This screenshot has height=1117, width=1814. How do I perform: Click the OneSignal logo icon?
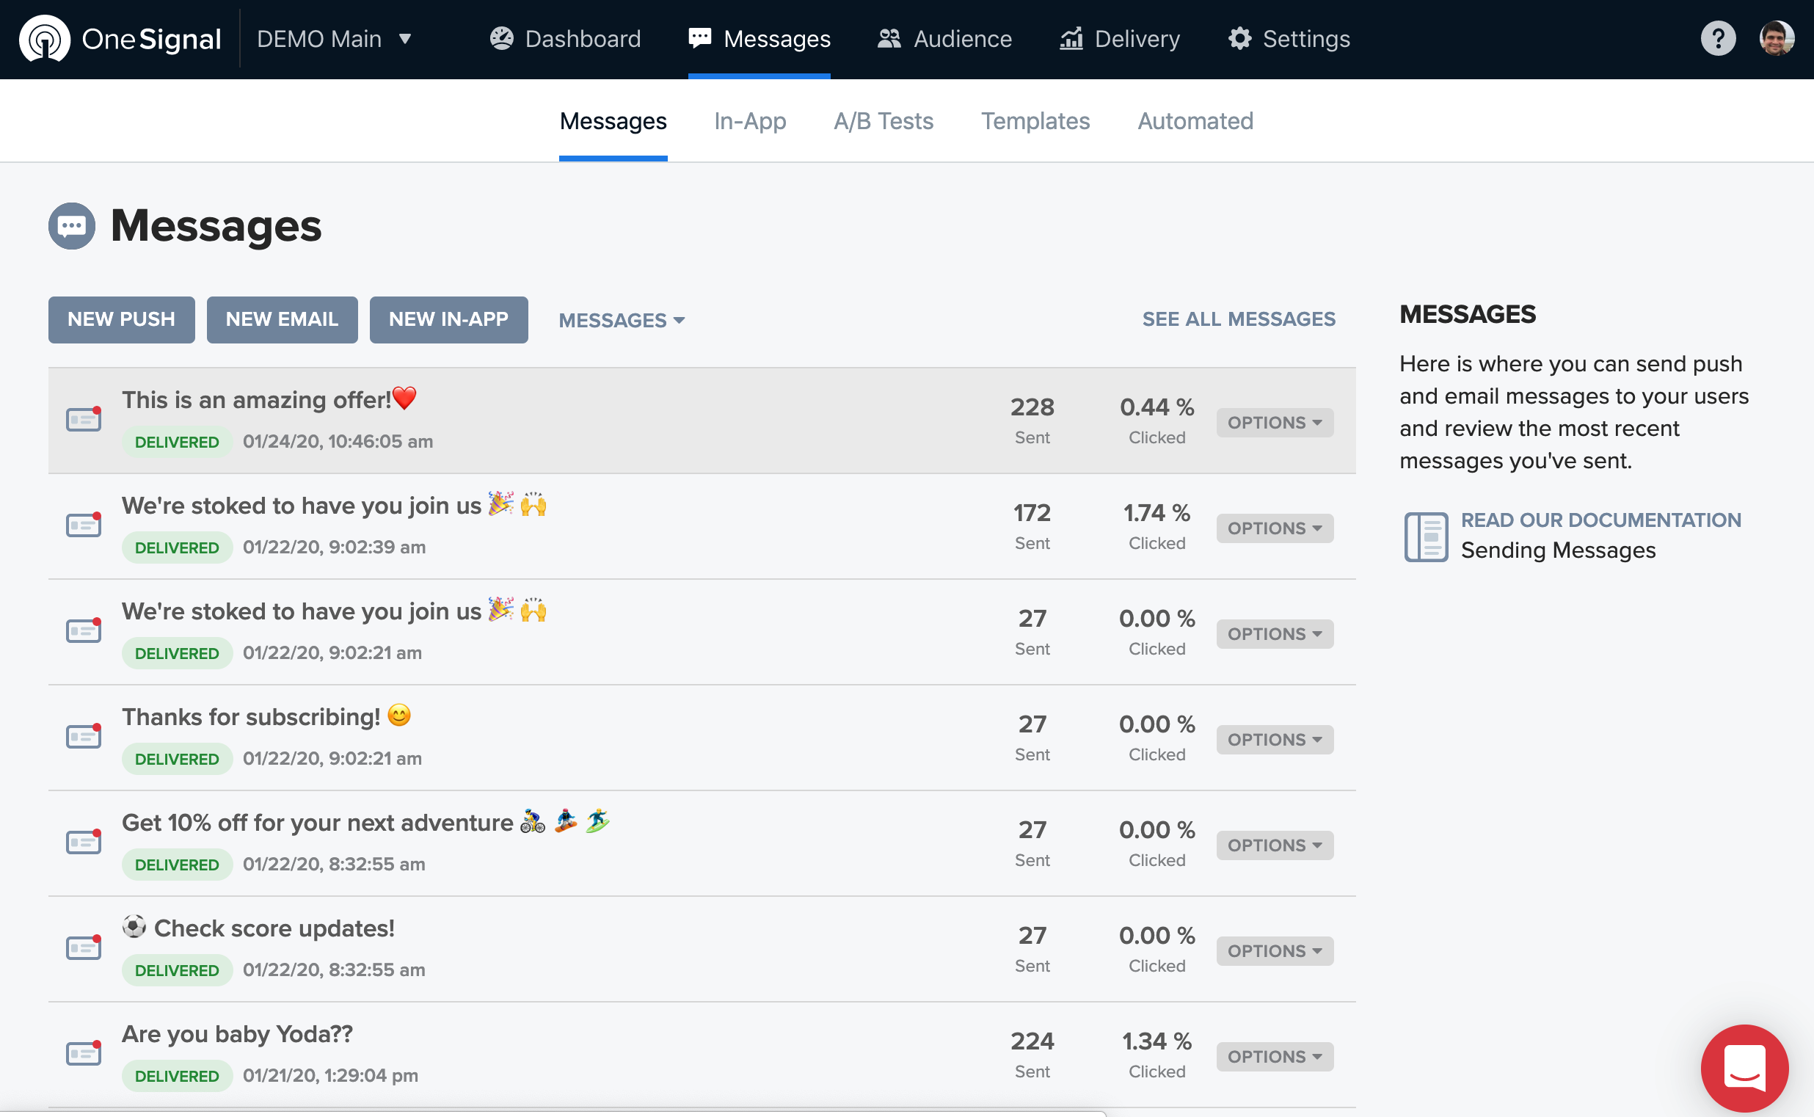pos(44,39)
